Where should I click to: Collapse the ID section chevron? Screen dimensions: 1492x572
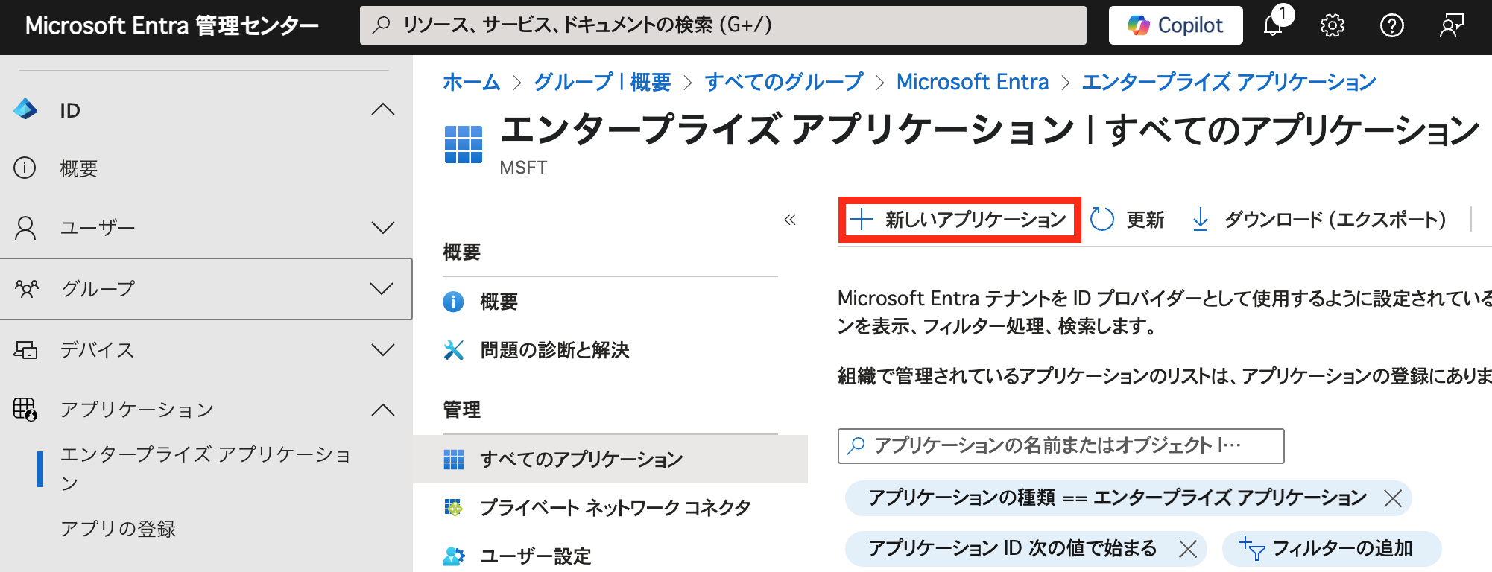click(383, 109)
